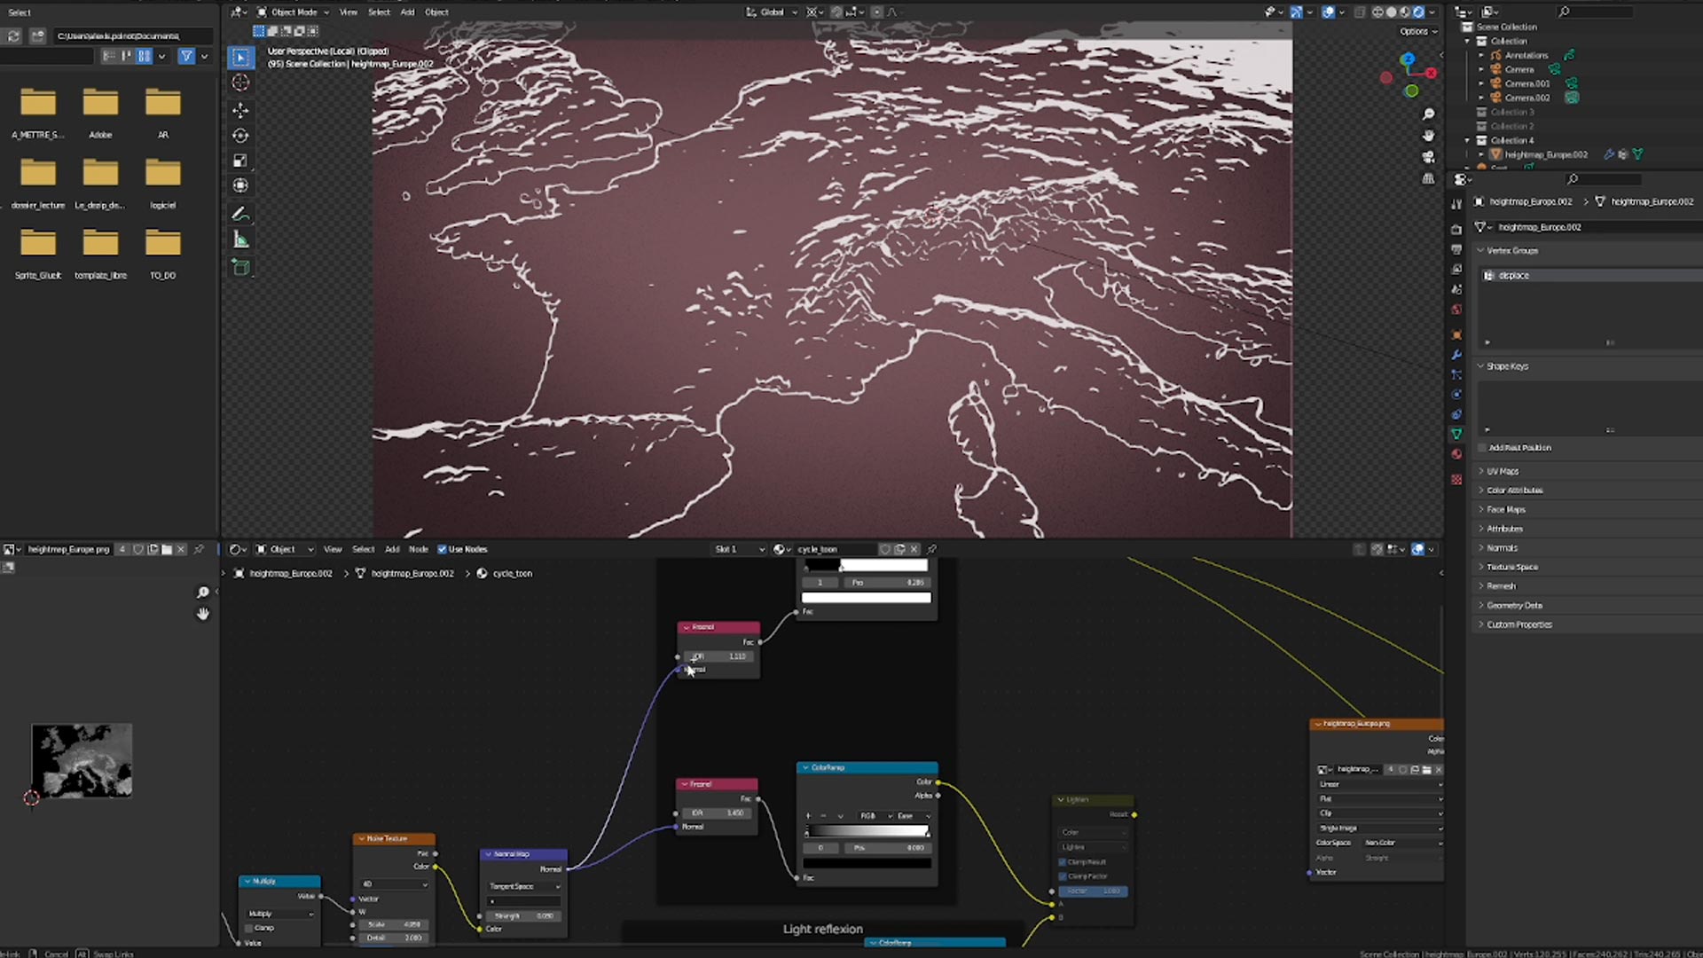Adjust Strength slider on Normal Map node

coord(523,916)
